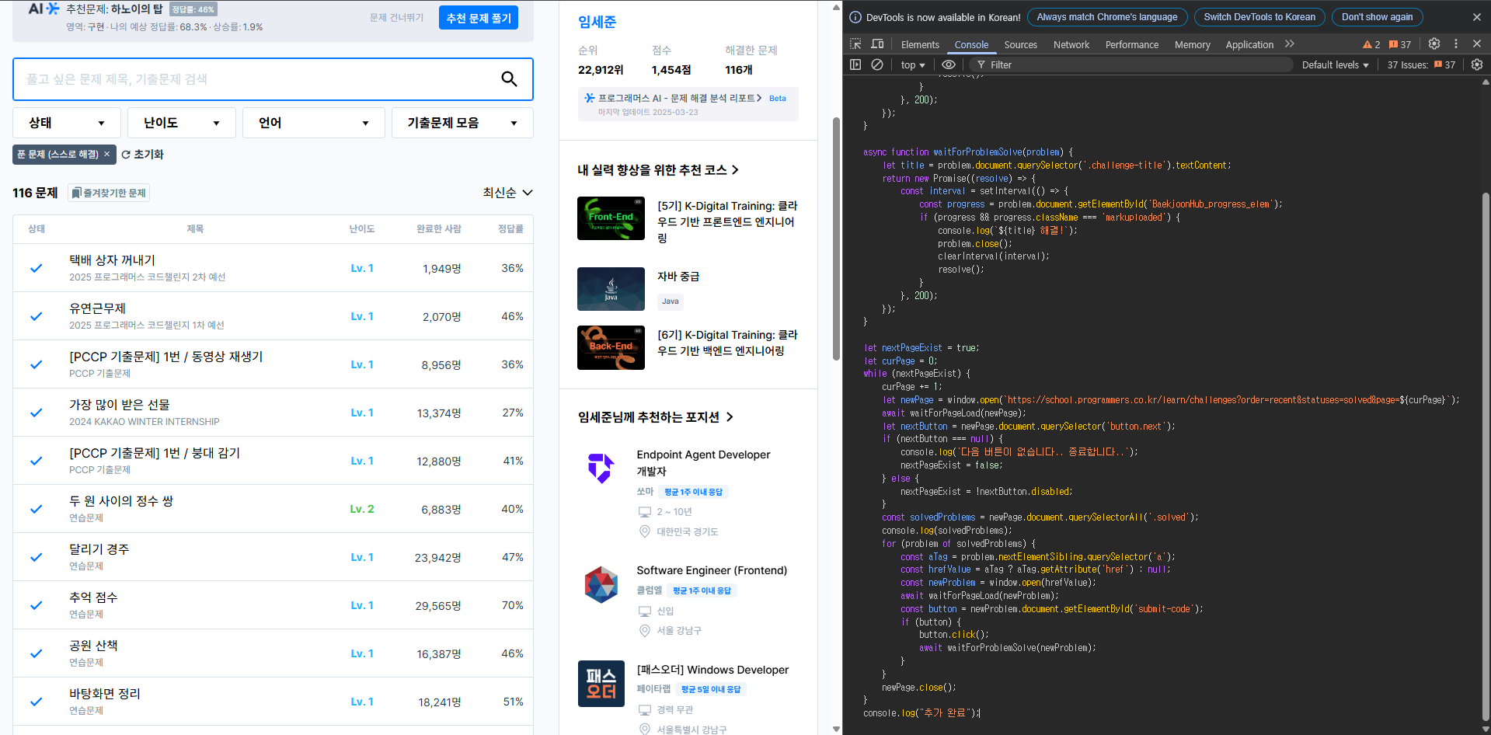The image size is (1491, 735).
Task: Click the Software Engineer (Frontend) company logo
Action: (x=601, y=584)
